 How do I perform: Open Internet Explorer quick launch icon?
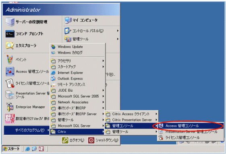pos(27,149)
